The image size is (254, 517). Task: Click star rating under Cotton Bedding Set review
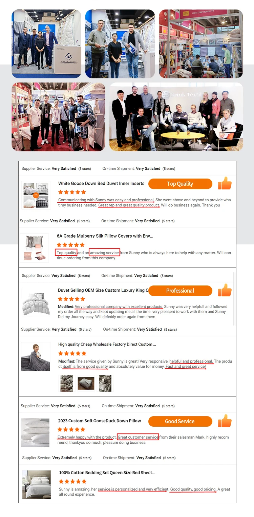(73, 481)
